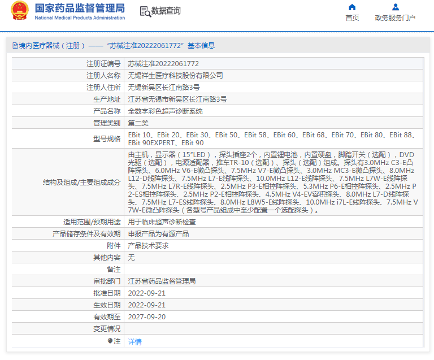The width and height of the screenshot is (434, 360).
Task: Select production address 江苏省无锡市新吴区长江南路3号
Action: coord(177,99)
